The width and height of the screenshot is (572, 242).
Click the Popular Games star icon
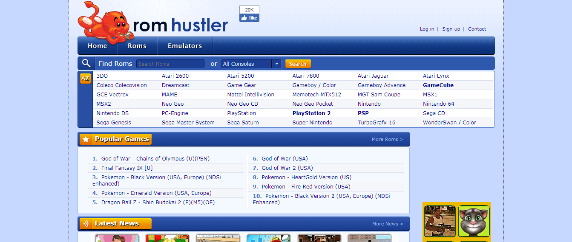pos(86,139)
